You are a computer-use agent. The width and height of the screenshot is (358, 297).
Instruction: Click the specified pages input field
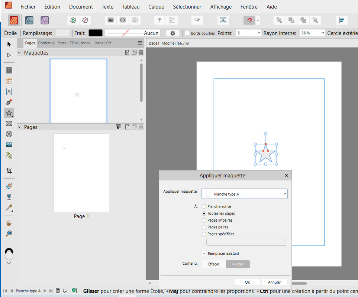click(x=246, y=242)
